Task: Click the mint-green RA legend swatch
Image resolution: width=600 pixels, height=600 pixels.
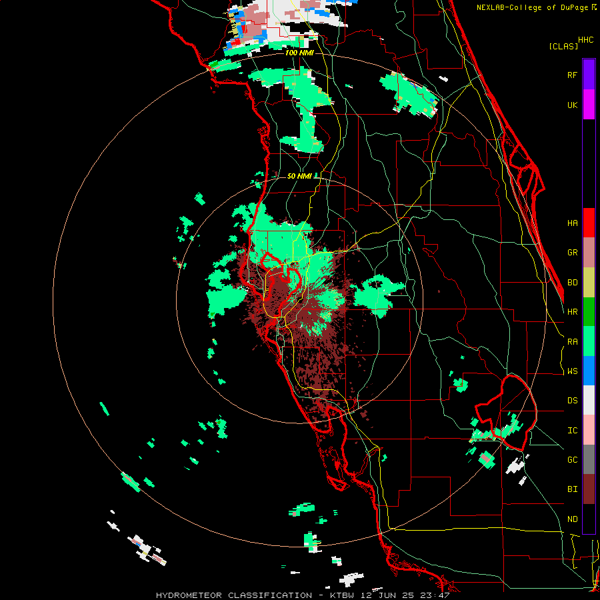Action: pos(589,341)
